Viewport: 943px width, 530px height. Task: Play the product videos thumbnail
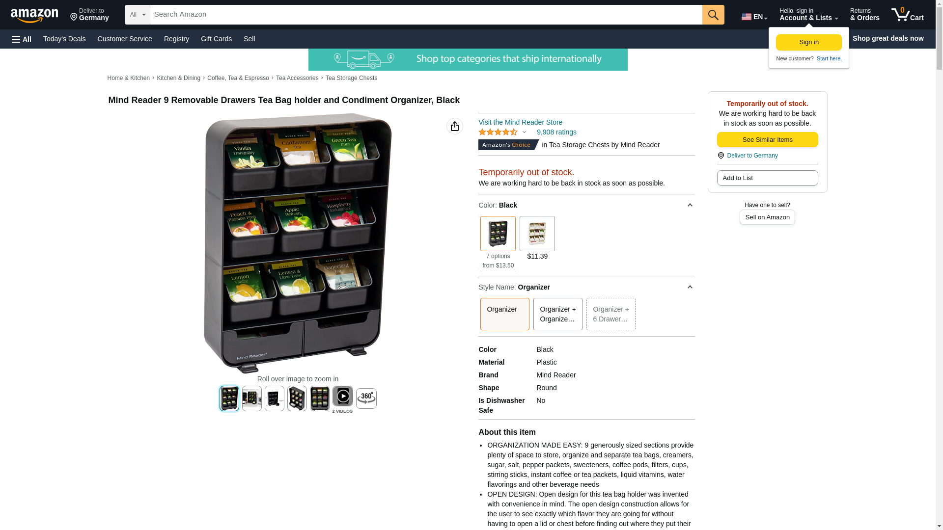click(x=343, y=397)
